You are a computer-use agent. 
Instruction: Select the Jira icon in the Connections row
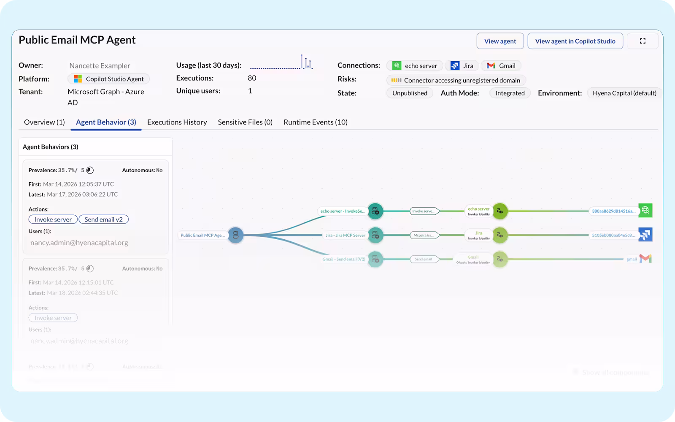click(455, 65)
